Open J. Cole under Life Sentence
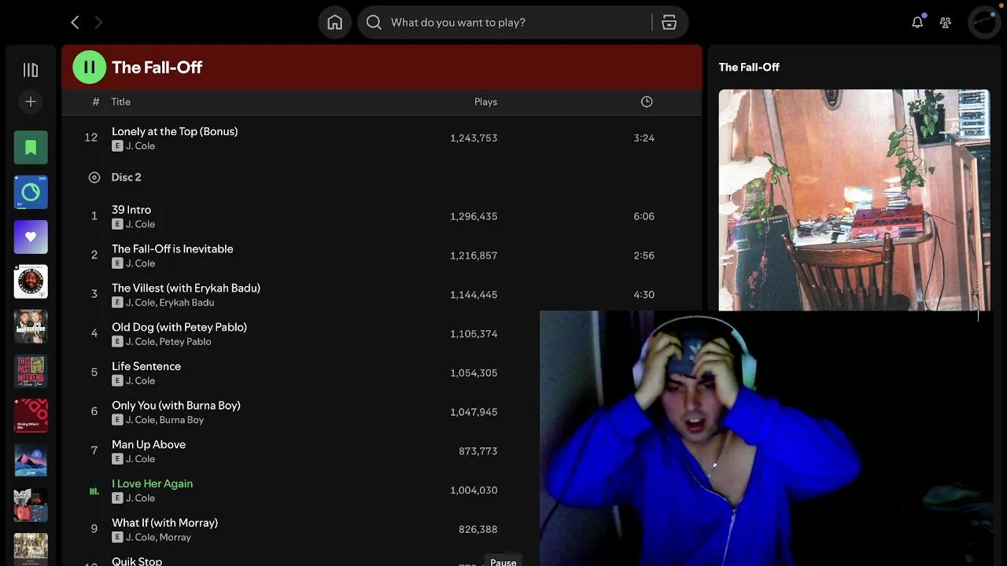The height and width of the screenshot is (566, 1007). pyautogui.click(x=140, y=380)
